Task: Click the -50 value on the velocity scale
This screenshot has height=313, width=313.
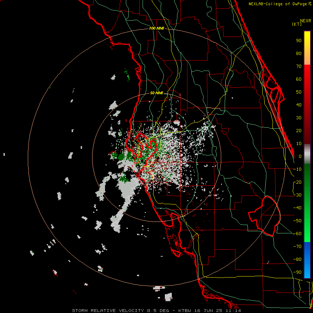Action: 297,221
